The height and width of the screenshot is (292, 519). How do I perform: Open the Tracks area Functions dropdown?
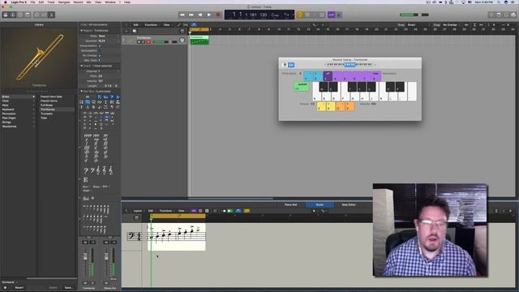(152, 25)
